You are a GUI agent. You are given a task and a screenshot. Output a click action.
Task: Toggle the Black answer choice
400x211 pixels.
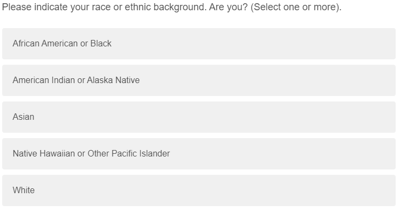point(199,44)
